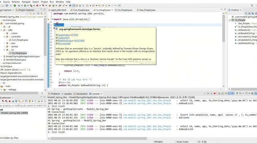This screenshot has width=257, height=144.
Task: Click Boot Dashboard open console icon
Action: pos(16,101)
